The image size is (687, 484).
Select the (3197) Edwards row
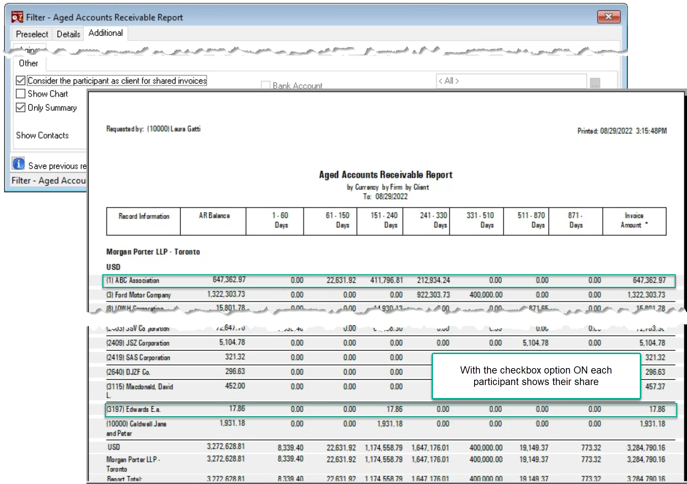click(x=391, y=410)
